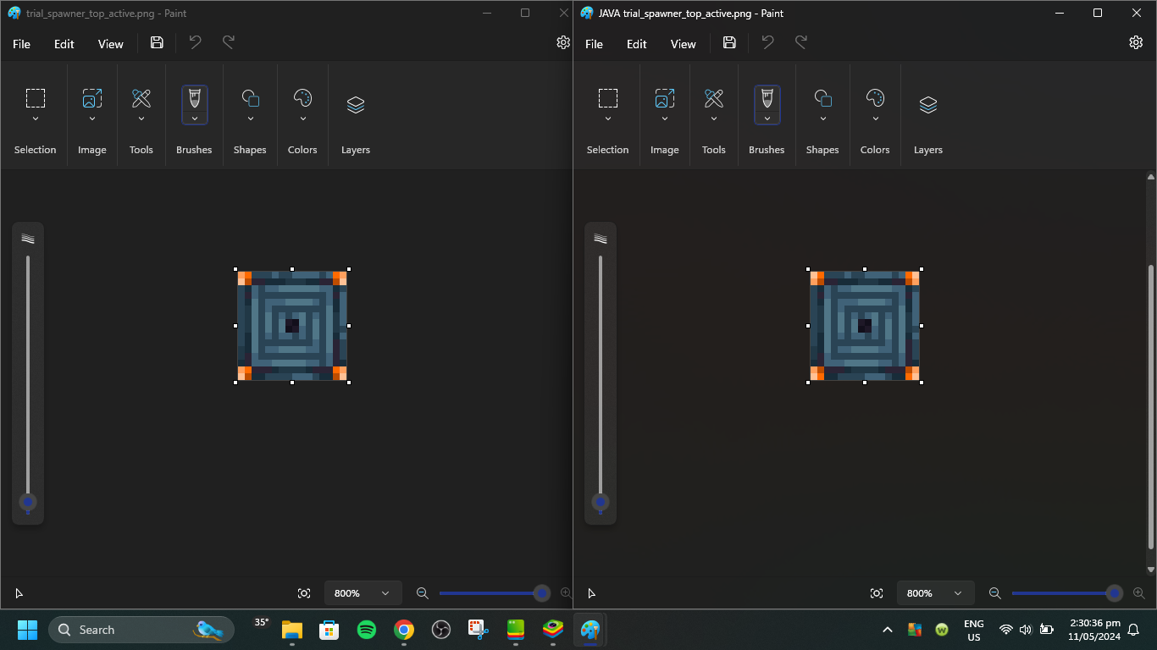Click the taskbar Search box
The height and width of the screenshot is (650, 1157).
[x=141, y=630]
